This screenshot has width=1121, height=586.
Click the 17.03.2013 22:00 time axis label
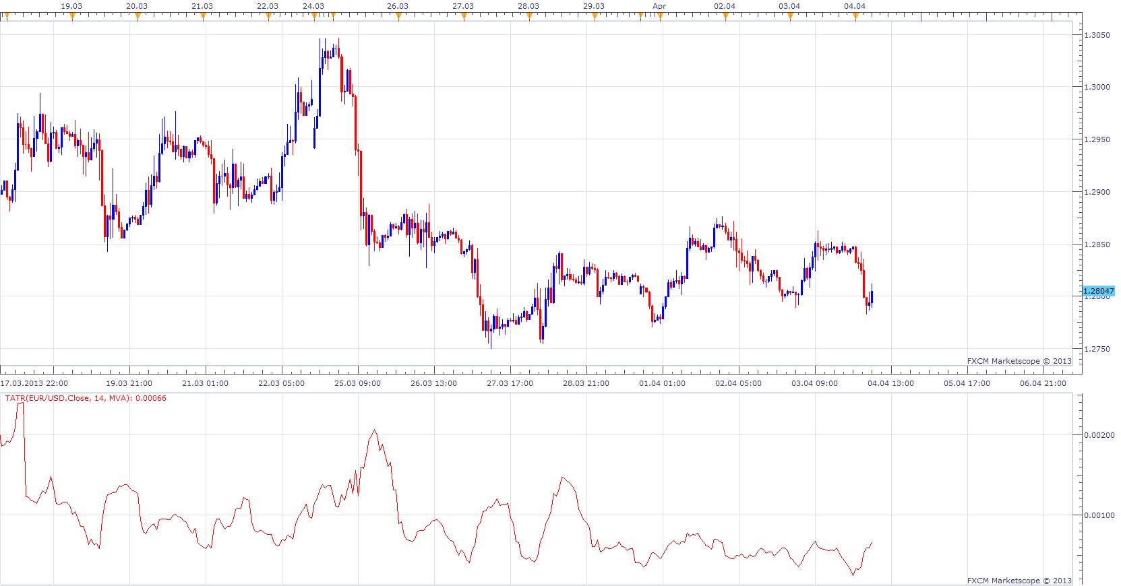point(34,383)
